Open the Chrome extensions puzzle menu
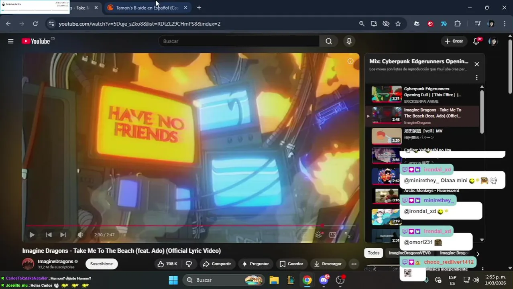 tap(458, 24)
